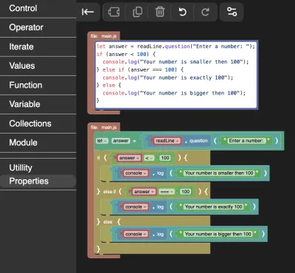Click the block screenshot icon in the toolbar
Screen dimensions: 295x273
click(x=114, y=12)
